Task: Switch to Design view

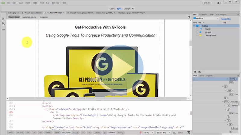Action: [127, 9]
